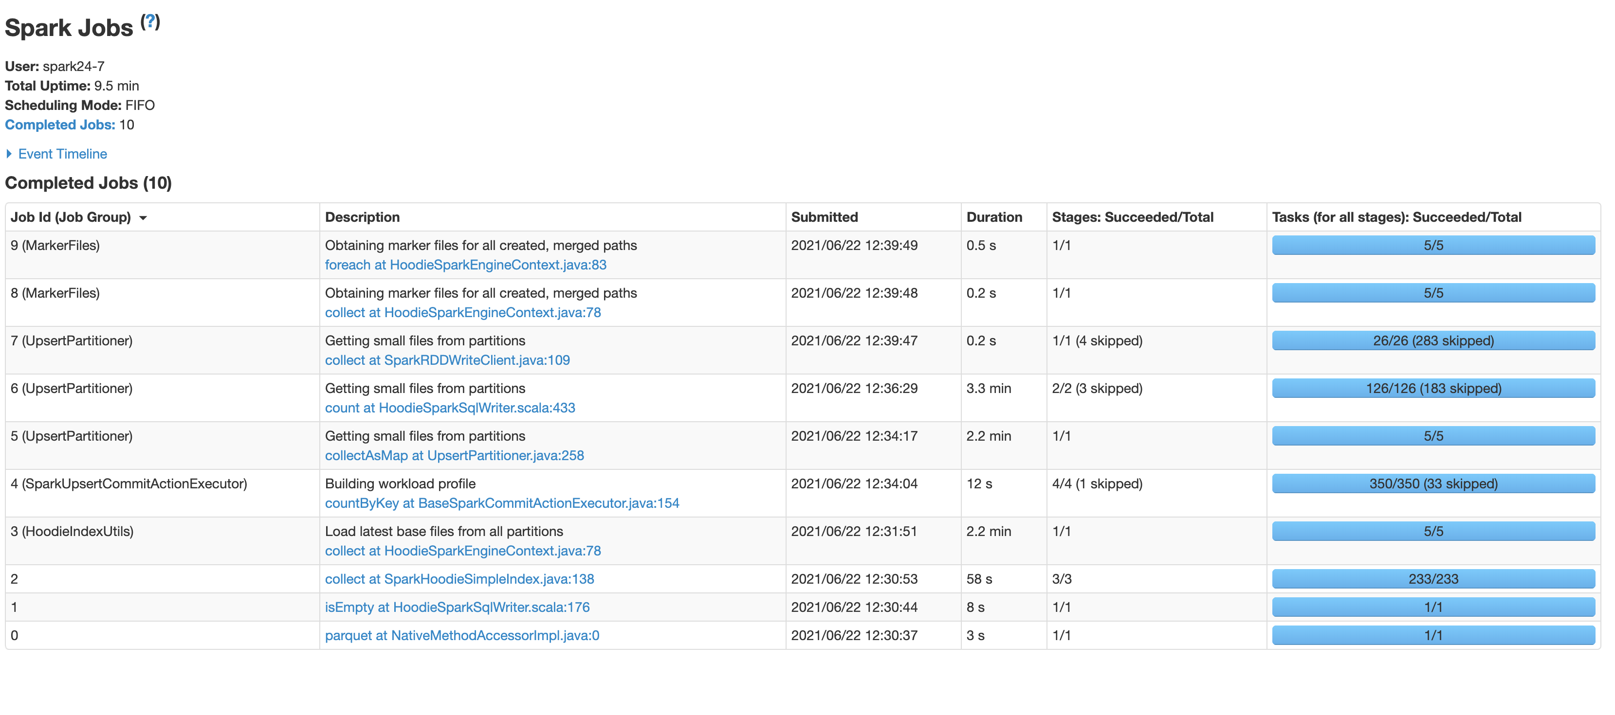The image size is (1615, 715).
Task: Open the Completed Jobs summary link
Action: (60, 125)
